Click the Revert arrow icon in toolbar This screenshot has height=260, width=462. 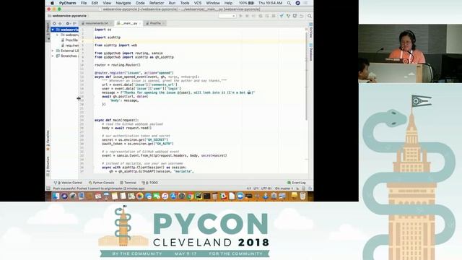(x=302, y=16)
